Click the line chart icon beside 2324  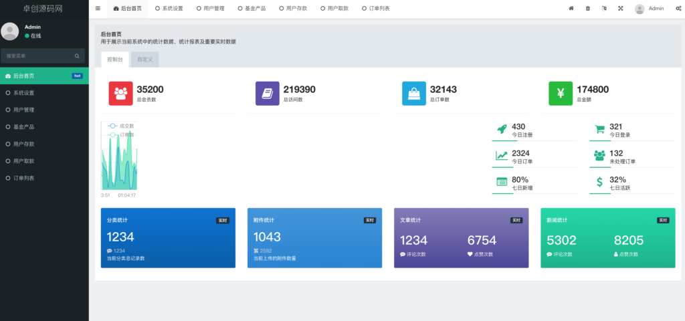coord(502,156)
